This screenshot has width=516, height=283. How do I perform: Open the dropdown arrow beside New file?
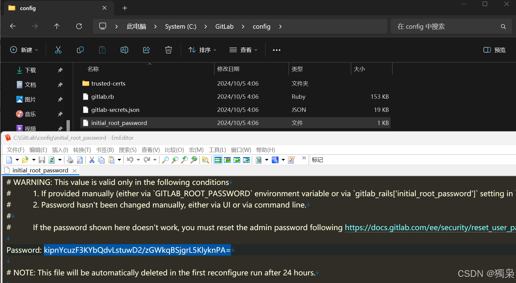17,160
